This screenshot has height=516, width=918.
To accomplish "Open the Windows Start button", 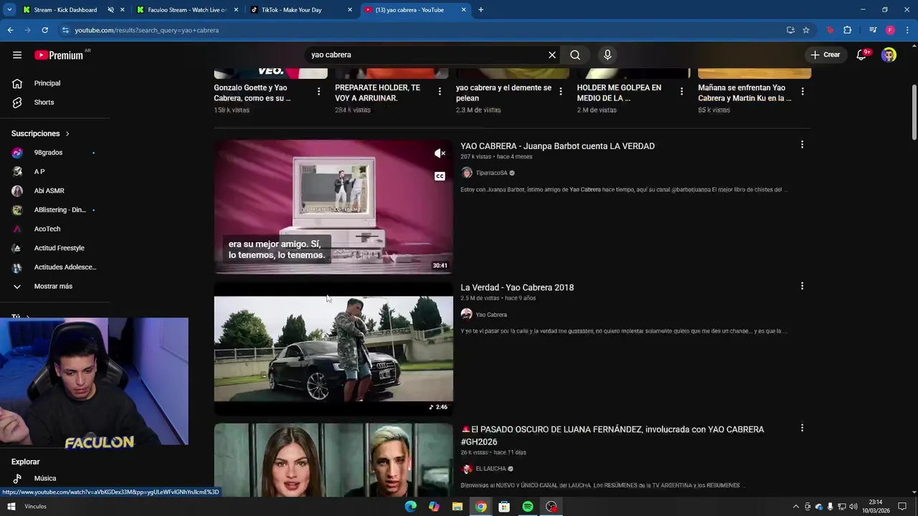I will tap(11, 507).
